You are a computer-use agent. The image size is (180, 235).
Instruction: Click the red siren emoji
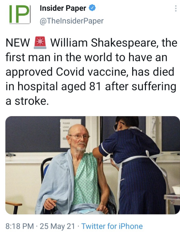tap(40, 43)
